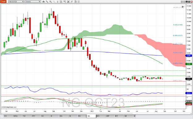Image resolution: width=193 pixels, height=119 pixels.
Task: Click the last toolbar icon with list lines
Action: 79,2
